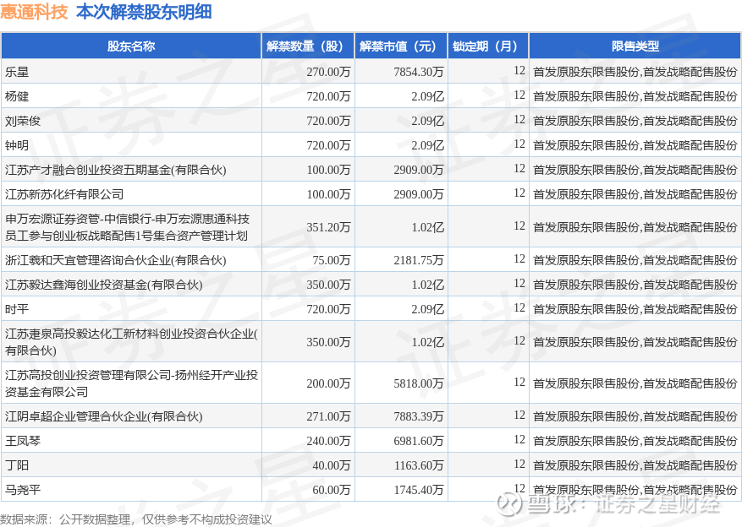Click the 股东名称 column header
Screen dimensions: 742x527
click(x=131, y=46)
